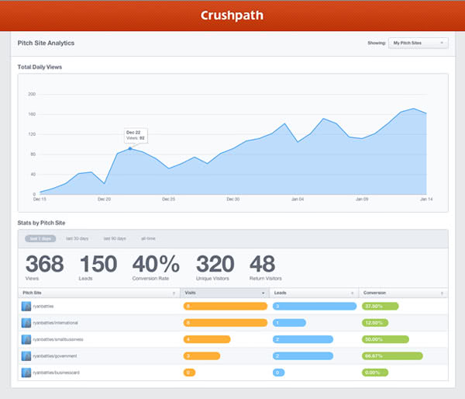This screenshot has width=465, height=399.
Task: Click the ryanbattles site thumbnail icon
Action: coord(26,307)
